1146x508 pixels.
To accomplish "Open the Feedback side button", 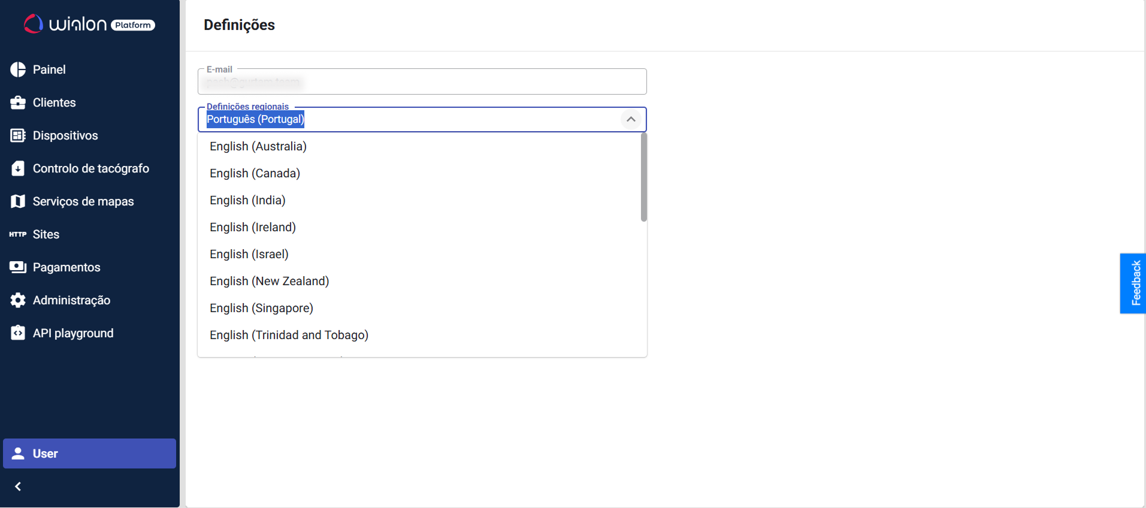I will (x=1134, y=283).
